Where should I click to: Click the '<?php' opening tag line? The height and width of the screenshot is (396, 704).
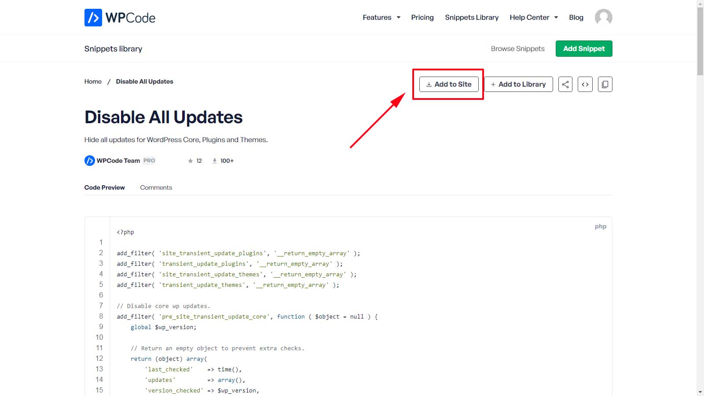point(125,232)
